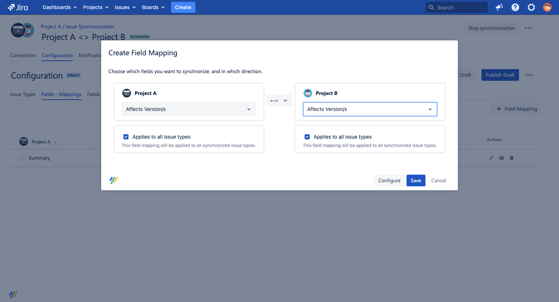Open the Dashboards menu
The image size is (559, 302).
click(59, 7)
